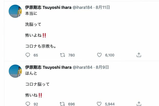The image size is (159, 106).
Task: Reply to the 8月9日 tweet
Action: tap(28, 104)
